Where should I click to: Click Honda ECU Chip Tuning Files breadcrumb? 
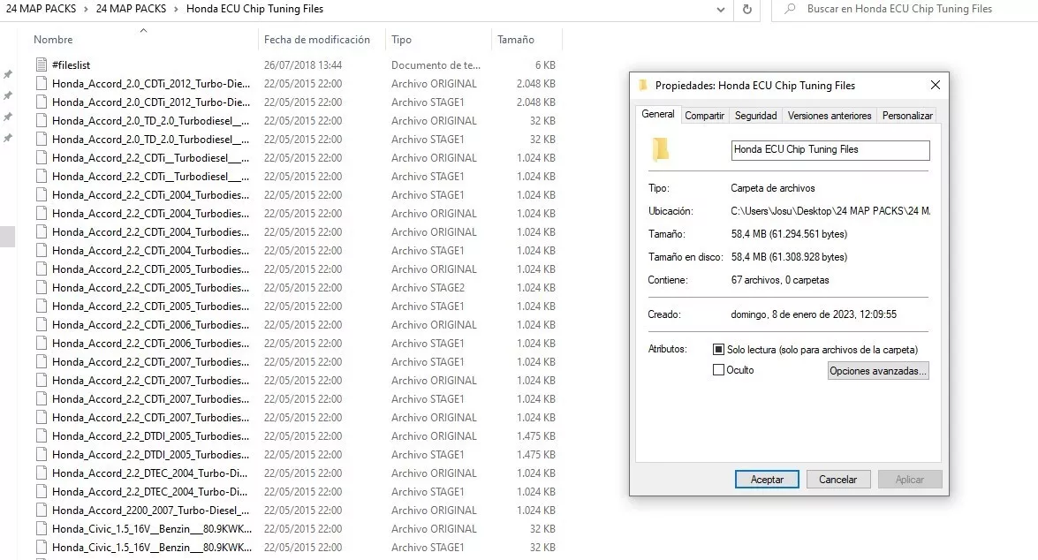(255, 9)
